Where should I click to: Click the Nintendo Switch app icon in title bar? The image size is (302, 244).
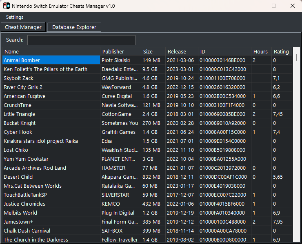tap(7, 6)
